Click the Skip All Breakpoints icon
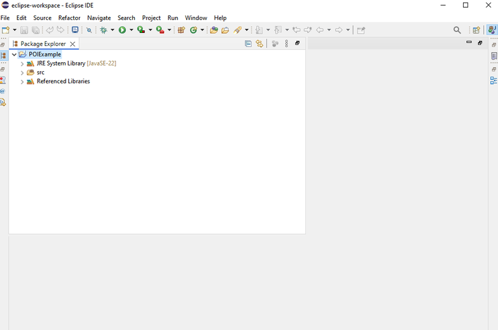 (x=89, y=30)
